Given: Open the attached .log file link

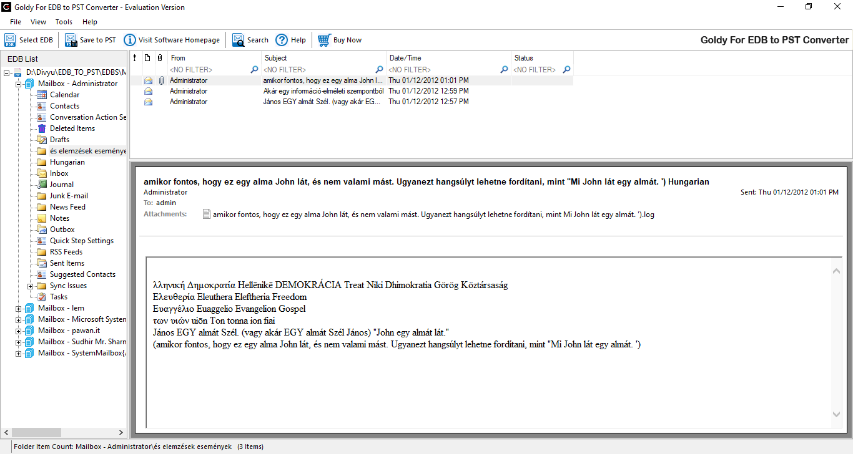Looking at the screenshot, I should tap(433, 215).
